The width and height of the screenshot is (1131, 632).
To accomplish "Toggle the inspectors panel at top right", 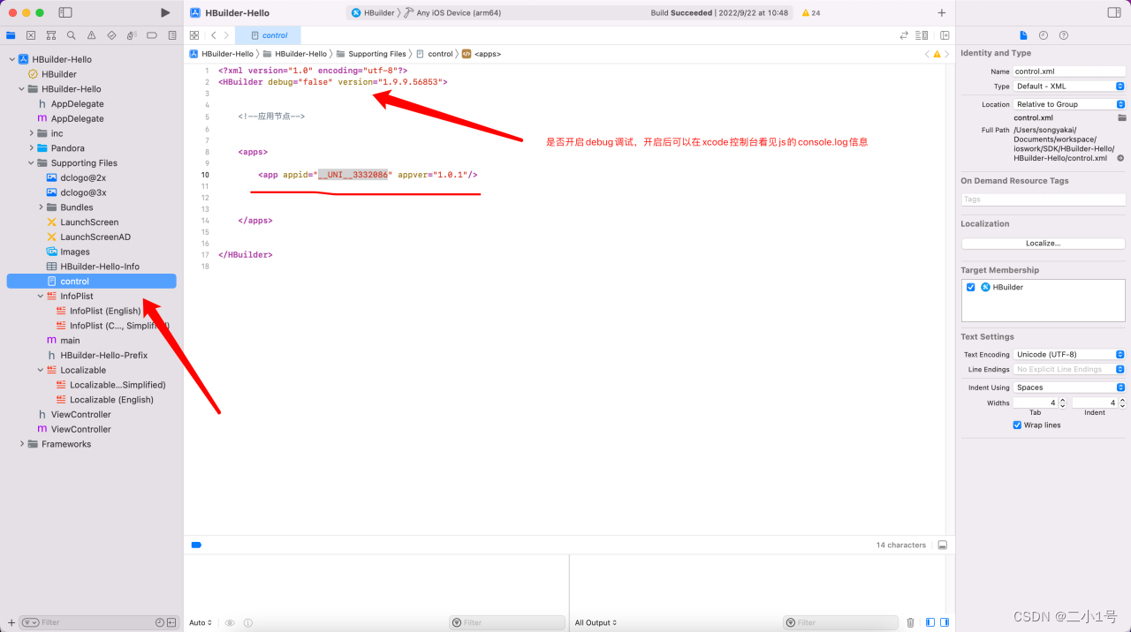I will tap(1114, 12).
